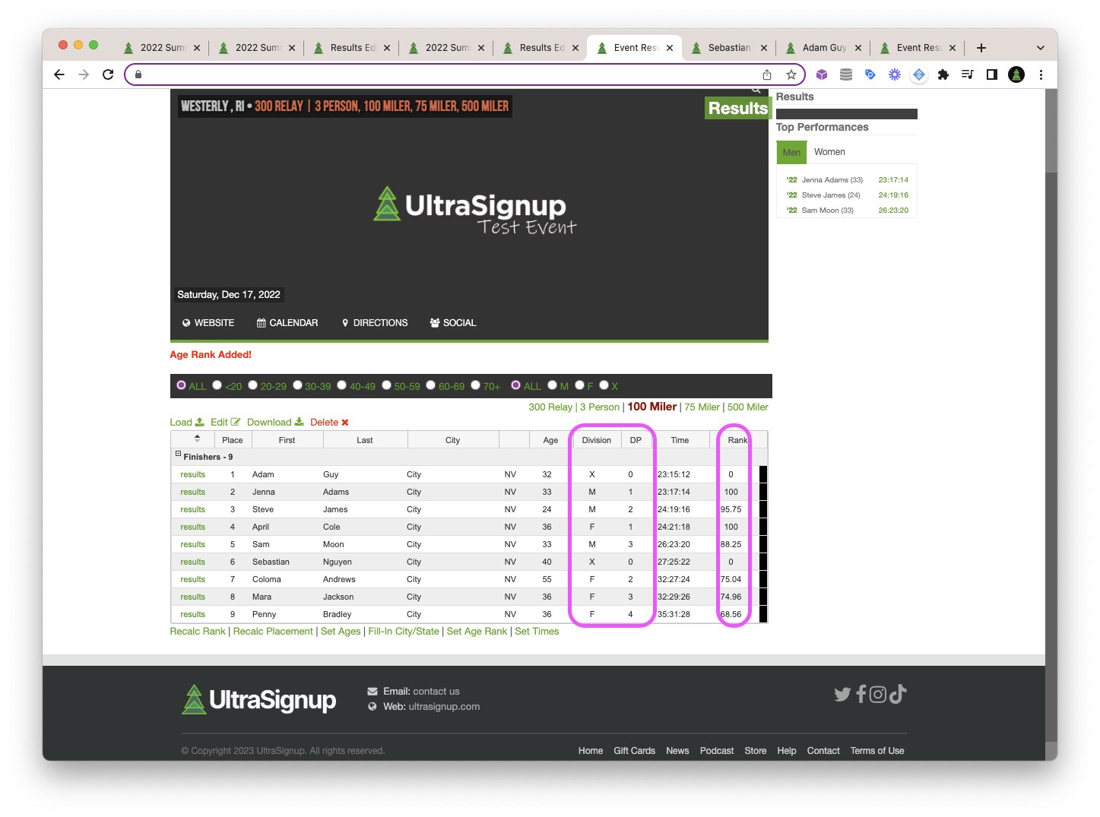The height and width of the screenshot is (817, 1100).
Task: Open the SOCIAL event link
Action: pyautogui.click(x=453, y=323)
